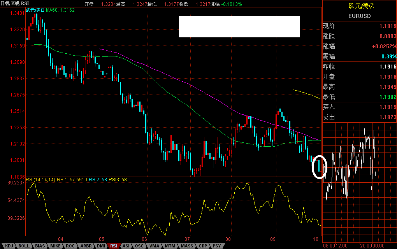397x249 pixels.
Task: Open the BIAS indicator tab
Action: point(40,246)
